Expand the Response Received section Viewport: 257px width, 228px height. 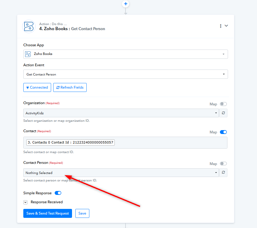tap(25, 202)
